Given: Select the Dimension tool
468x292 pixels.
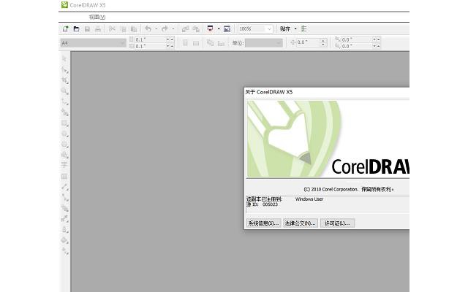Looking at the screenshot, I should pos(65,187).
